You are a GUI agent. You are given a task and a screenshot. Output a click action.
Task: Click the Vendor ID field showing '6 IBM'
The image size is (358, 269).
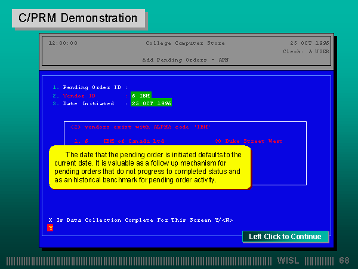click(x=141, y=95)
